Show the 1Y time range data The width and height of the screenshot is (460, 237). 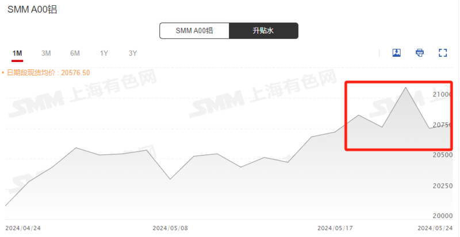104,53
